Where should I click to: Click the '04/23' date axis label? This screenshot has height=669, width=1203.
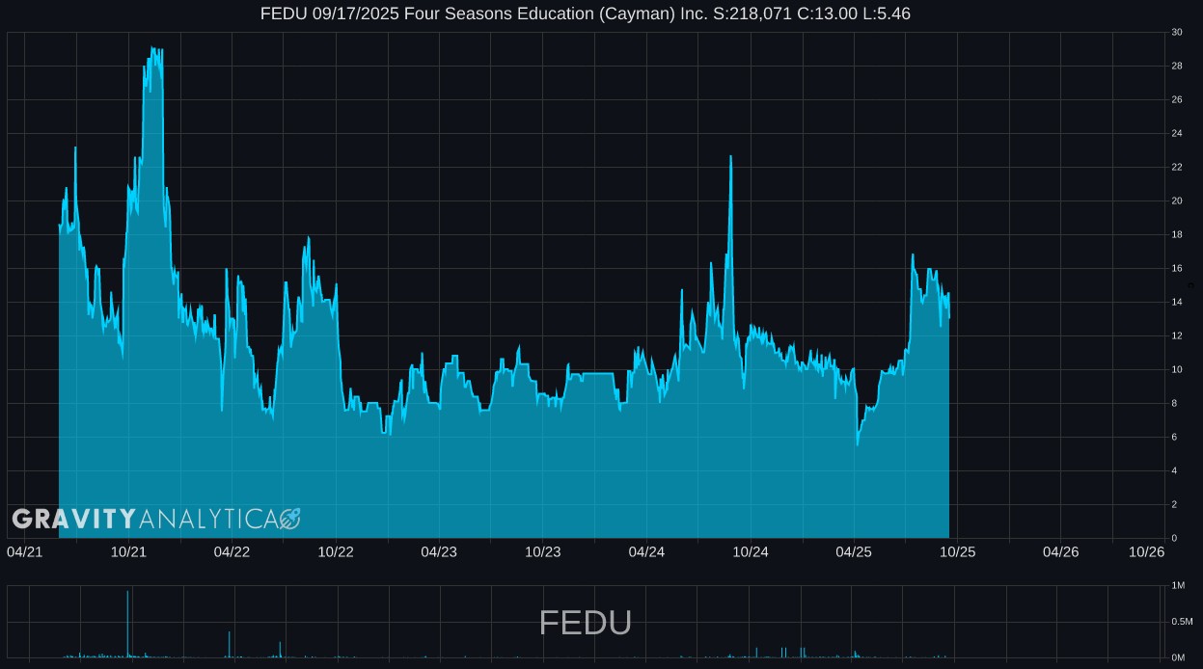[439, 551]
